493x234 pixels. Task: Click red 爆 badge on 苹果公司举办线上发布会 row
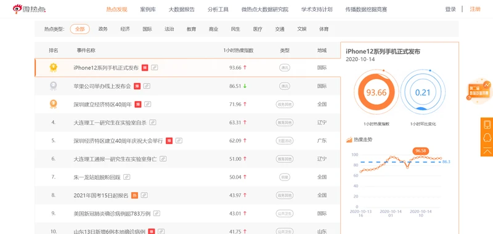tap(137, 86)
